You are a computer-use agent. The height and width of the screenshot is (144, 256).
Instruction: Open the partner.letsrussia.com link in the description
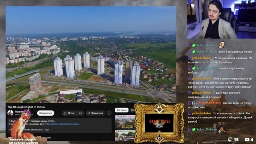click(62, 124)
